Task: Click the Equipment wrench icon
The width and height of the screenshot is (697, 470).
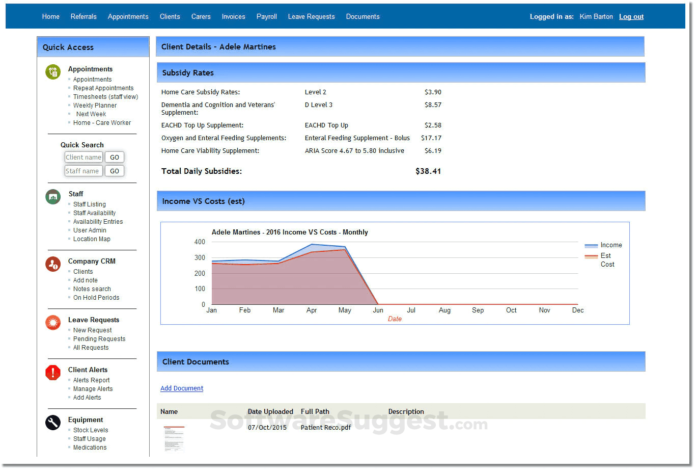Action: point(53,423)
